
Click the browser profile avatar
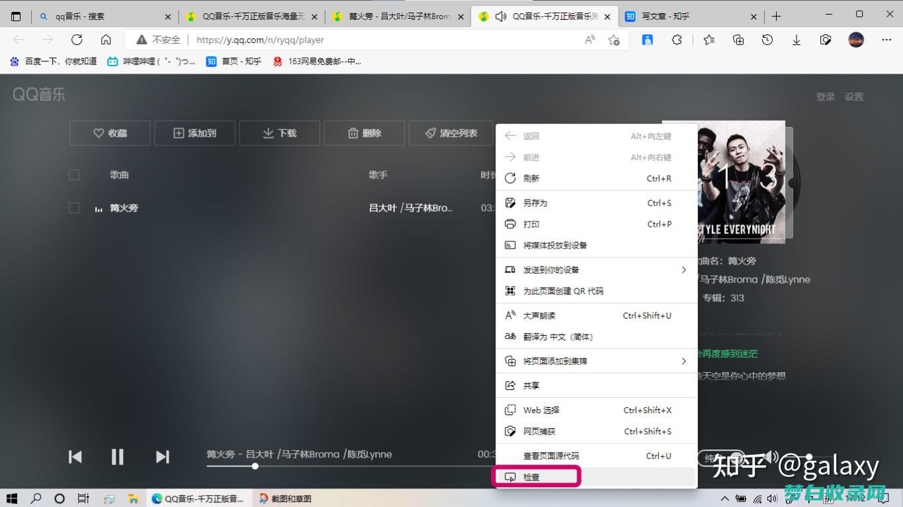[x=856, y=40]
